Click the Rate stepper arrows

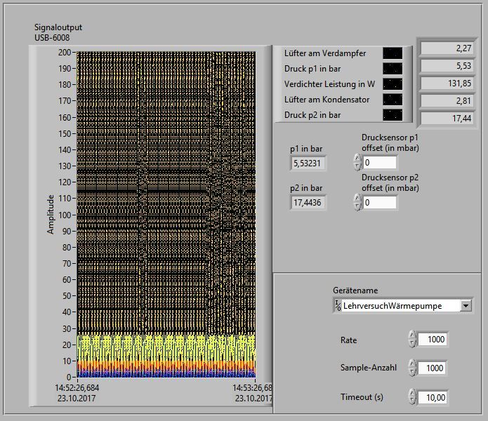(412, 340)
